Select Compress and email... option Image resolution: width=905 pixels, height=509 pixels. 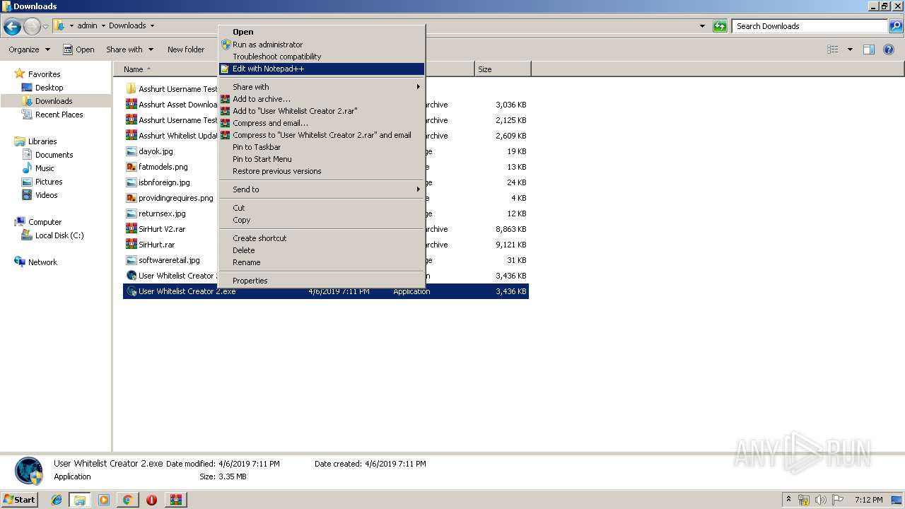pyautogui.click(x=322, y=123)
